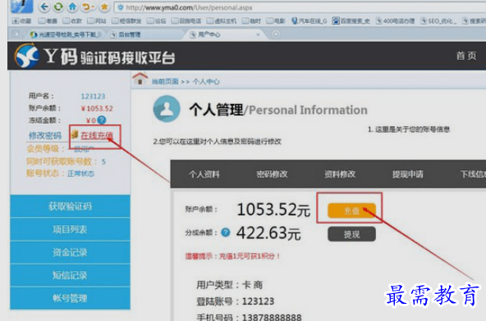The width and height of the screenshot is (486, 321).
Task: Click the 修改密码 link
Action: [45, 135]
